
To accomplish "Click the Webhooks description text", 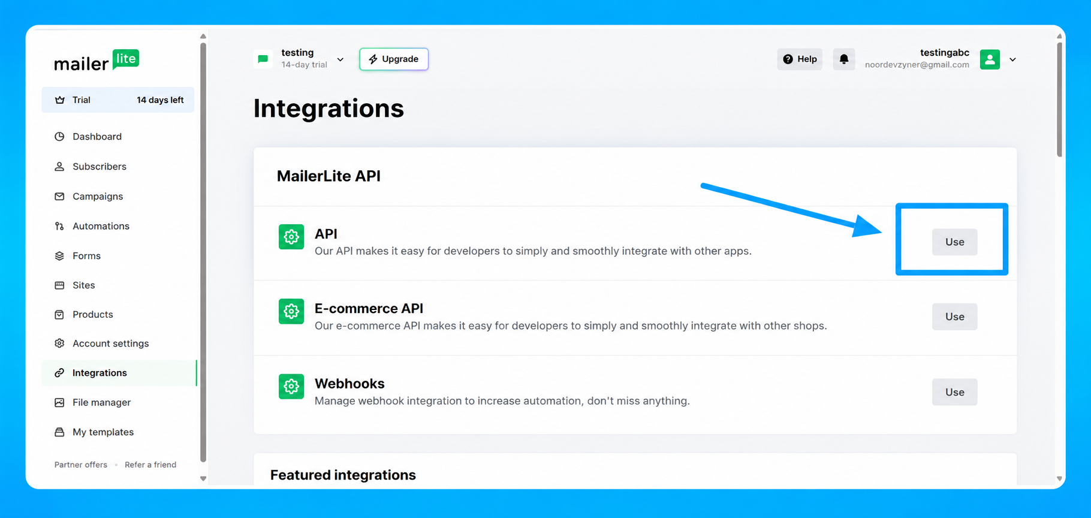I will click(502, 401).
